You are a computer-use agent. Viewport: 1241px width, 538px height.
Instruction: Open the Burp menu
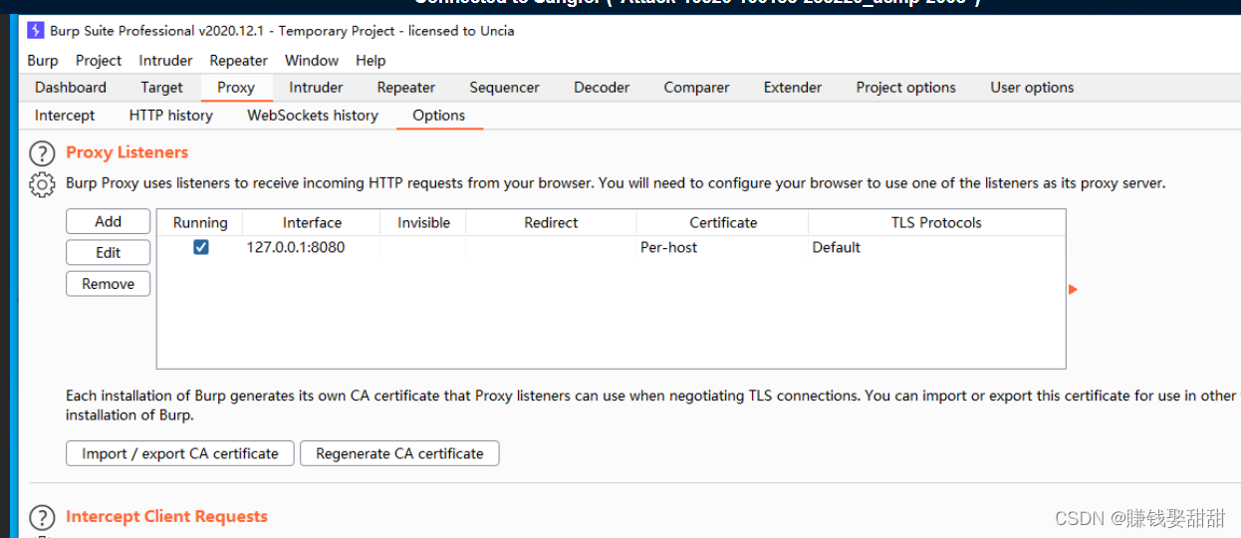(43, 61)
